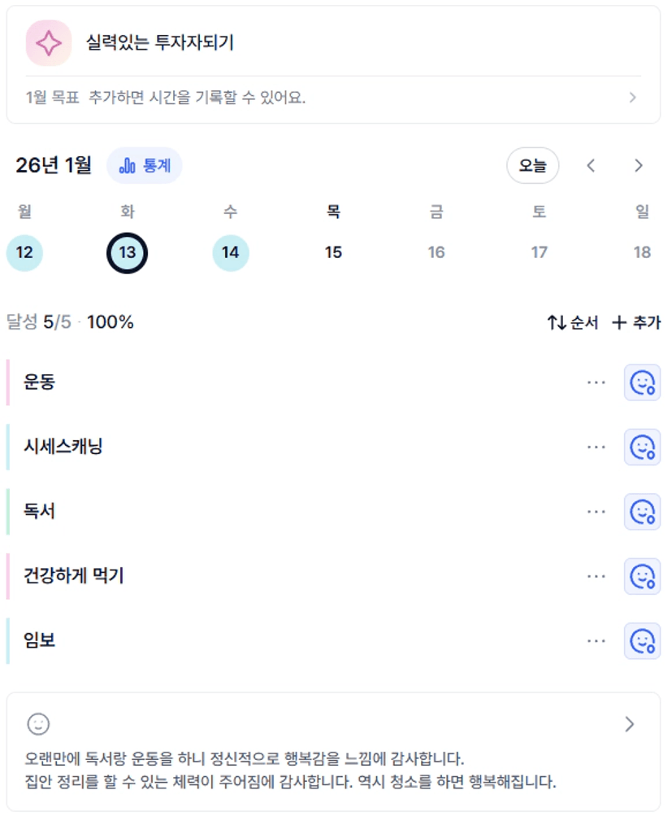Select date 14 in the week row

tap(231, 252)
